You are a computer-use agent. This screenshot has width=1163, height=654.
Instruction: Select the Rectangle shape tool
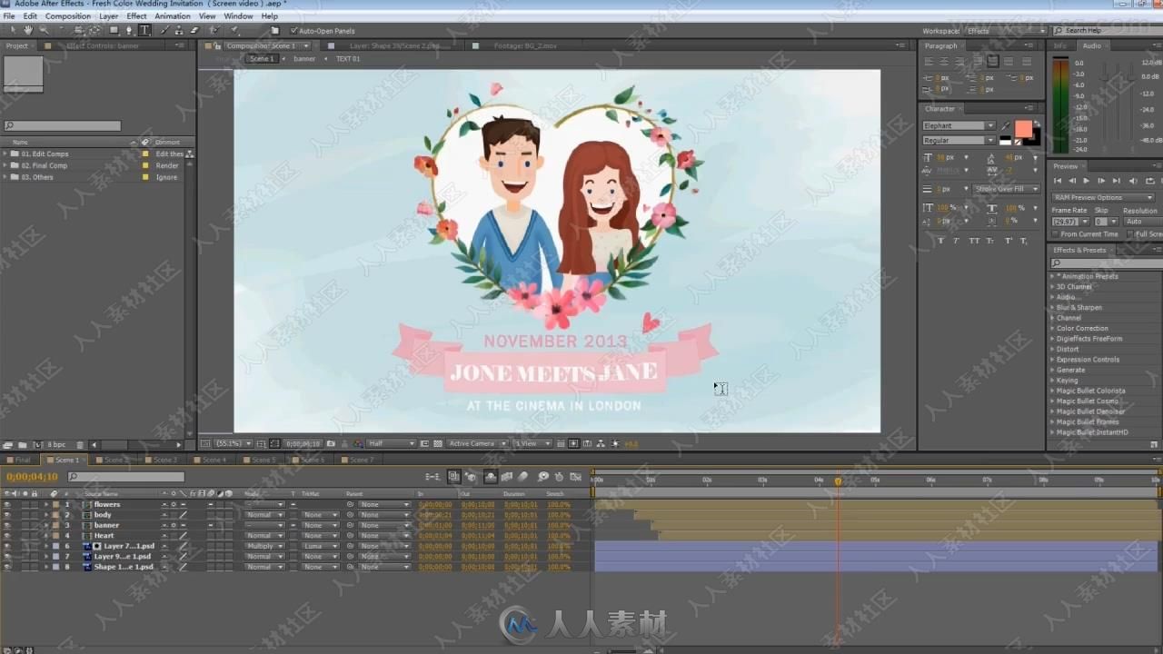114,30
